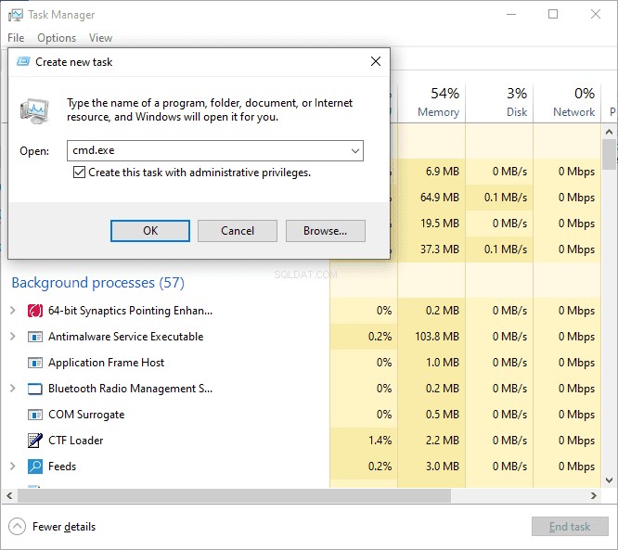Open the View menu
The image size is (618, 550).
tap(100, 38)
